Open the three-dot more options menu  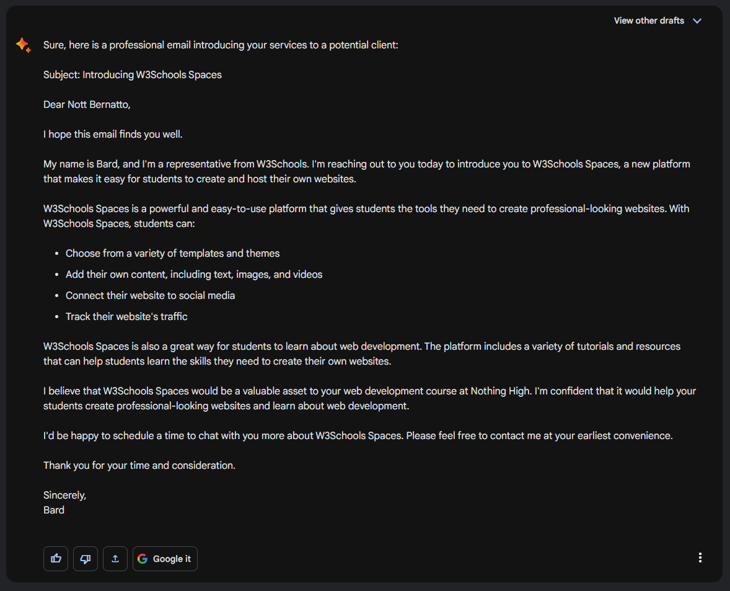pyautogui.click(x=700, y=558)
